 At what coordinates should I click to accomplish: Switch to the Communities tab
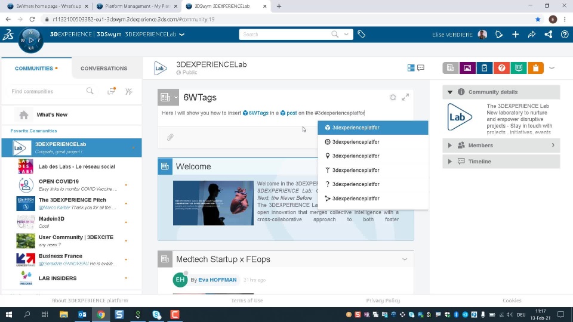[36, 68]
